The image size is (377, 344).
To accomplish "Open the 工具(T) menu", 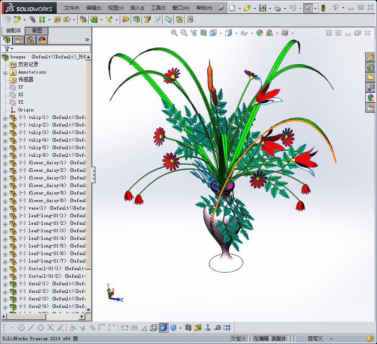I will coord(158,8).
